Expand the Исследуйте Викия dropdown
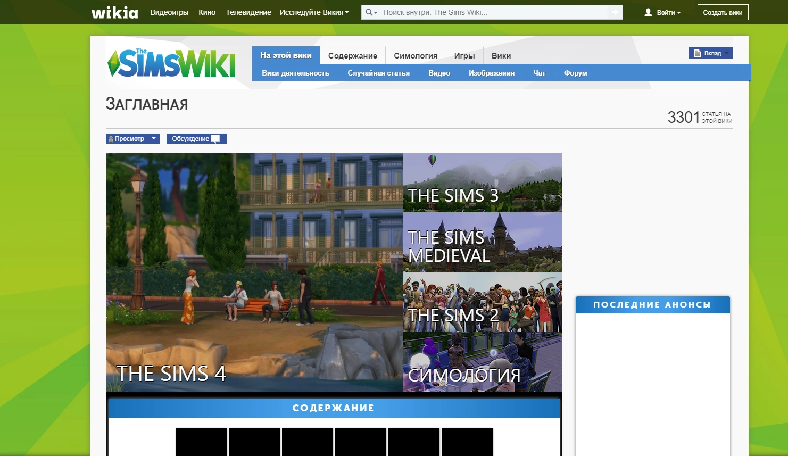 click(x=314, y=12)
